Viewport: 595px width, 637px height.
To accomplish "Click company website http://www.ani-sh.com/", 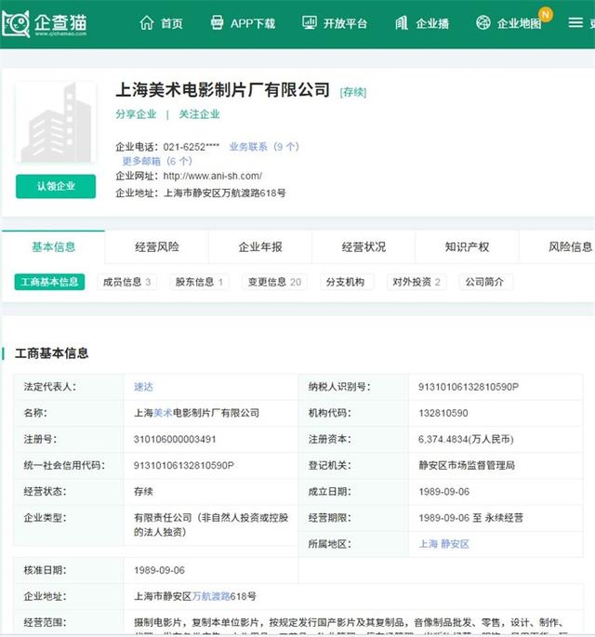I will [x=212, y=176].
